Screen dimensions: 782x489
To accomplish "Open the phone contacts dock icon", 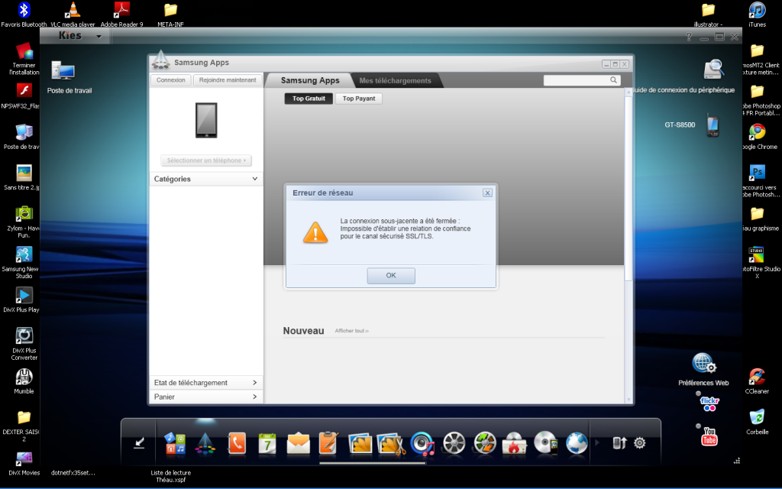I will click(x=237, y=443).
